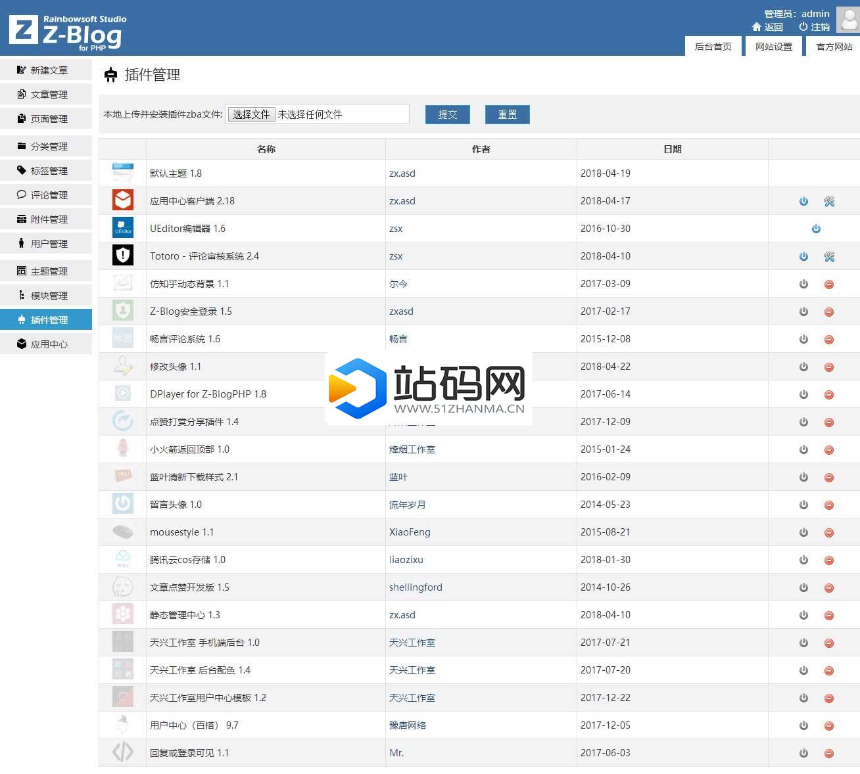Delete the 修改头像 plugin
Viewport: 860px width, 774px height.
829,367
